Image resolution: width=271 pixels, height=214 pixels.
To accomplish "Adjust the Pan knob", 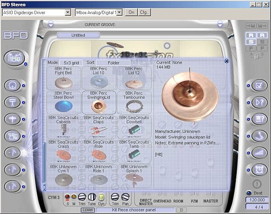I will [x=125, y=197].
